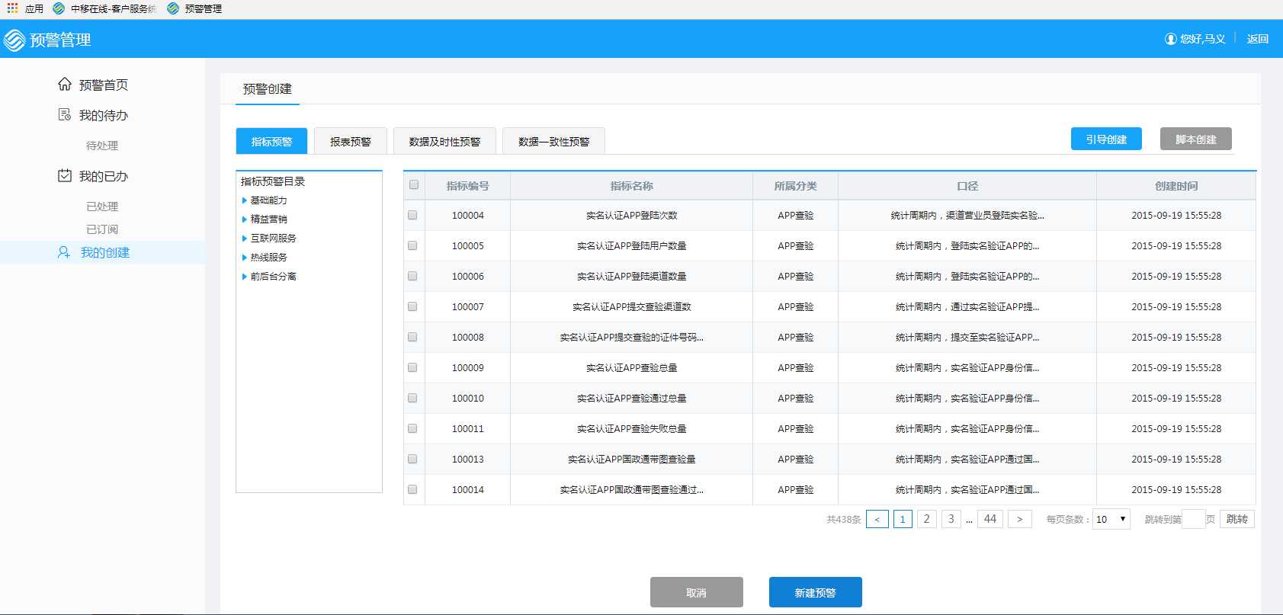Click the 跳转 page jump button

1236,519
